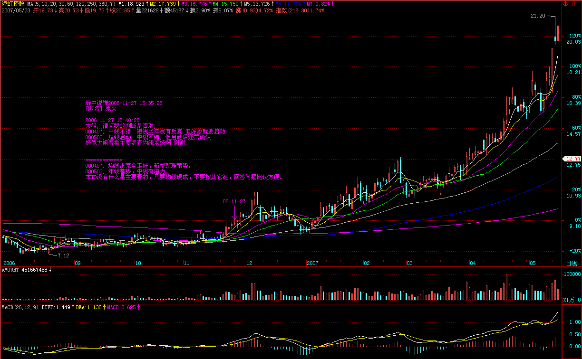Click the red anchor icon at top right
The height and width of the screenshot is (359, 582).
(565, 4)
